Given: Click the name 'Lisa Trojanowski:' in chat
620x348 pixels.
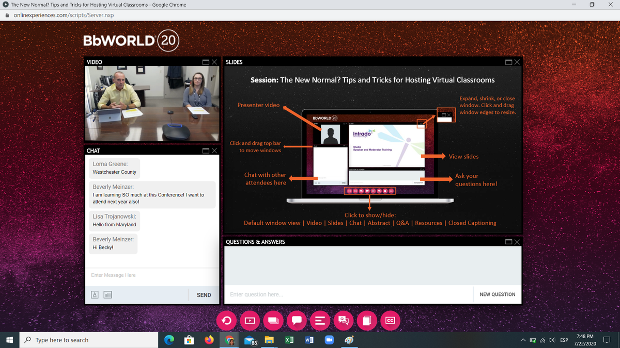Looking at the screenshot, I should coord(115,217).
